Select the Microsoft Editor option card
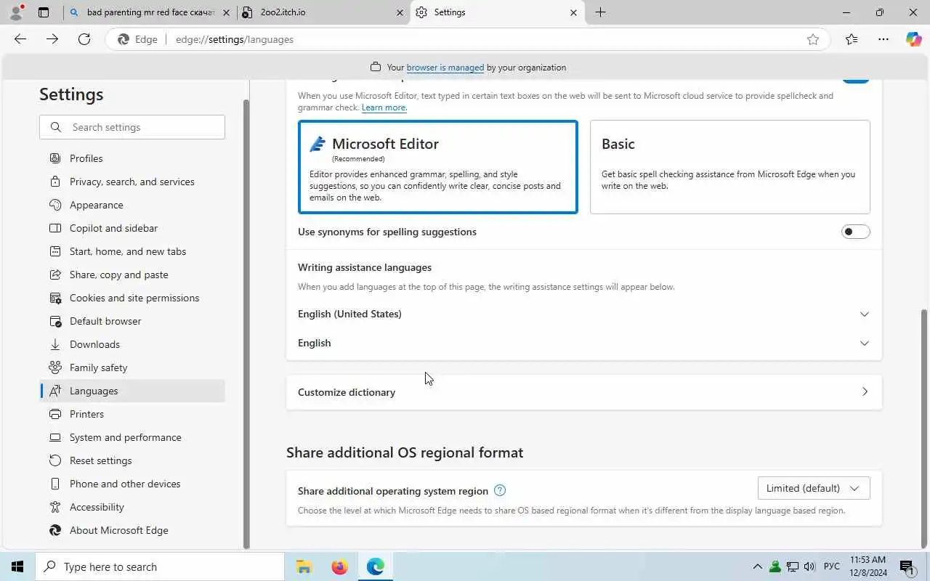Image resolution: width=930 pixels, height=581 pixels. (438, 167)
